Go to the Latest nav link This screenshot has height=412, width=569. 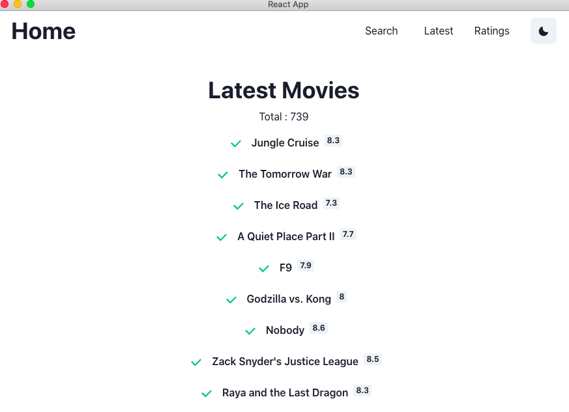pos(439,31)
